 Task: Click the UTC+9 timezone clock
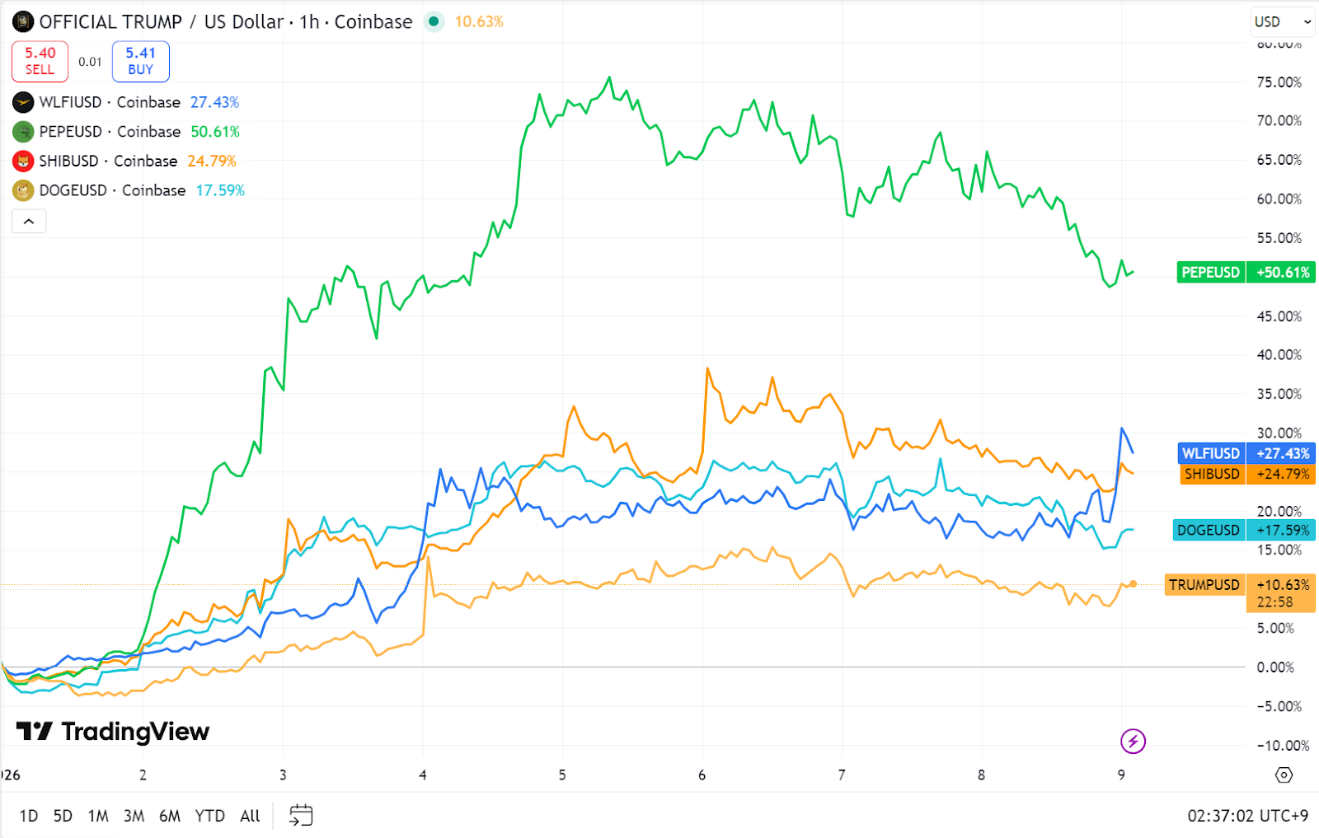click(x=1246, y=816)
